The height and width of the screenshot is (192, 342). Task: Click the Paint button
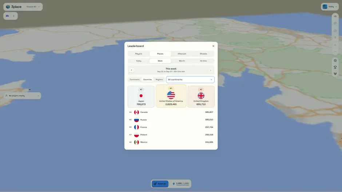pos(160,184)
